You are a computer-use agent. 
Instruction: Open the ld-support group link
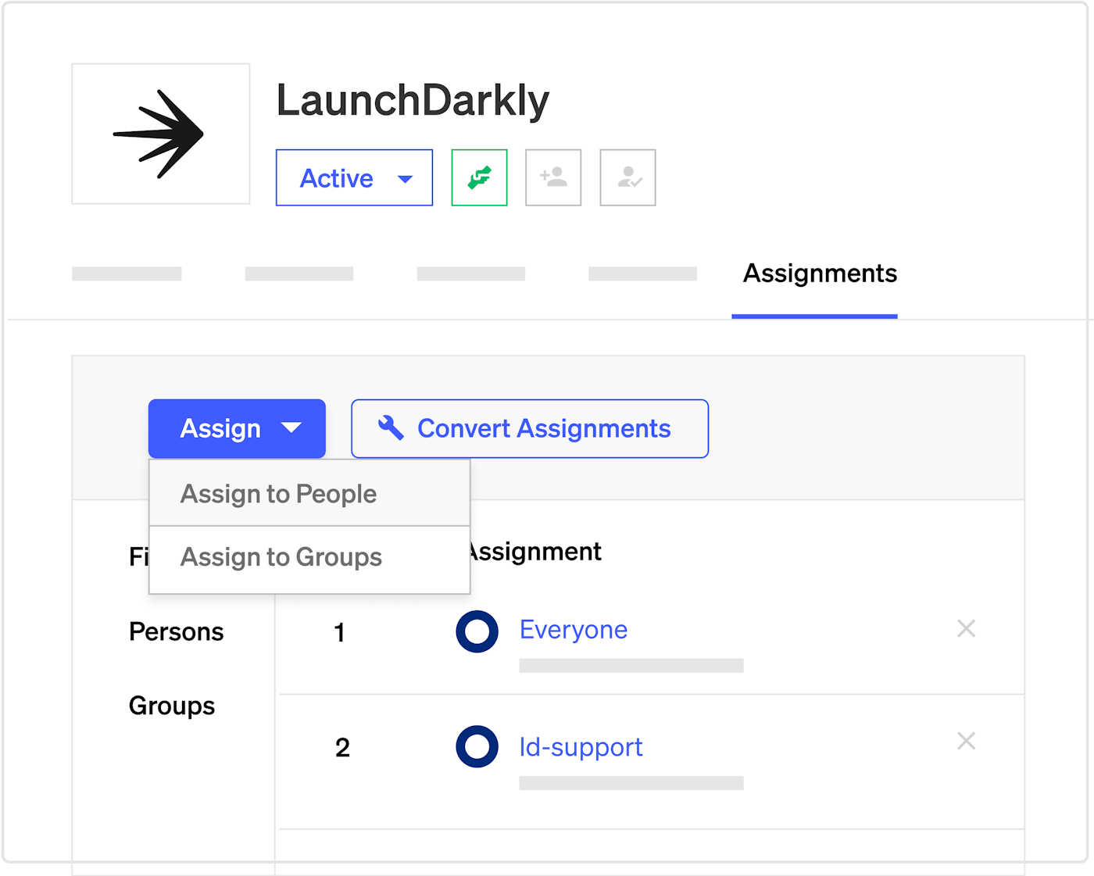click(581, 747)
